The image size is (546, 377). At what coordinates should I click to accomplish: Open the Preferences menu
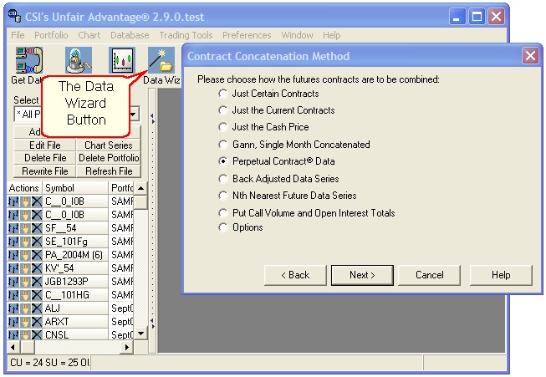click(247, 35)
